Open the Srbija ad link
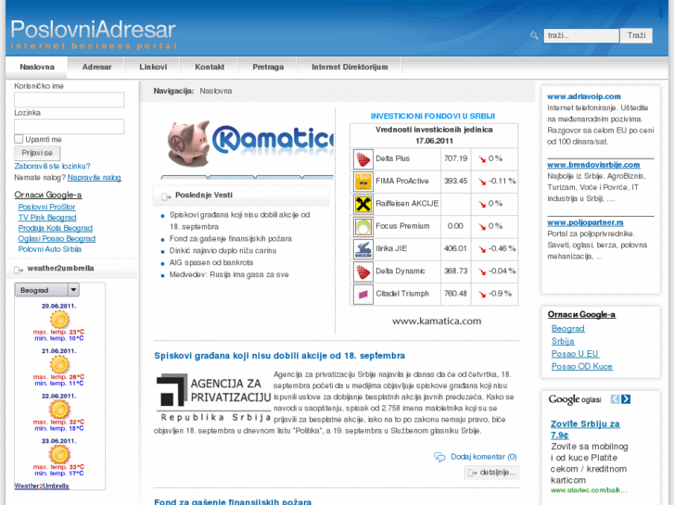This screenshot has height=505, width=674. pos(563,341)
